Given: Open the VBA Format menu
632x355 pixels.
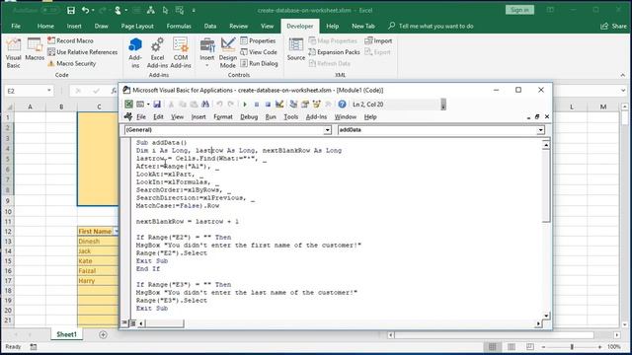Looking at the screenshot, I should point(223,116).
